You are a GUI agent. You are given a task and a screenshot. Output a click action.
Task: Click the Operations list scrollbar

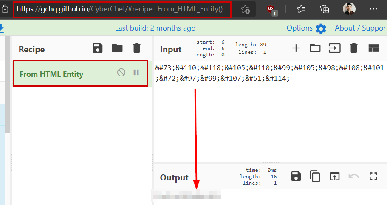8,84
